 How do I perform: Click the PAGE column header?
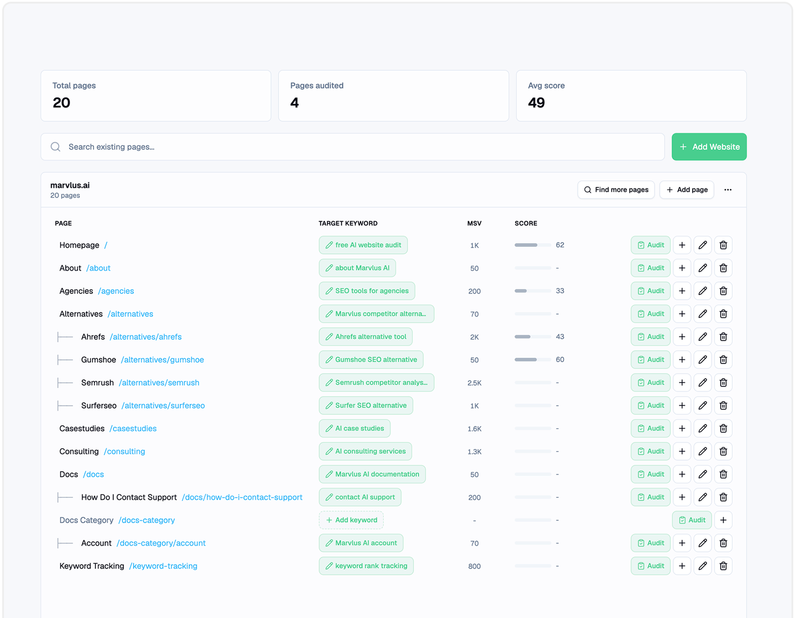tap(63, 223)
